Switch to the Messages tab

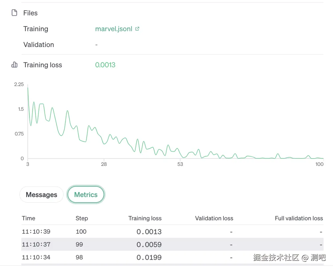pyautogui.click(x=41, y=195)
